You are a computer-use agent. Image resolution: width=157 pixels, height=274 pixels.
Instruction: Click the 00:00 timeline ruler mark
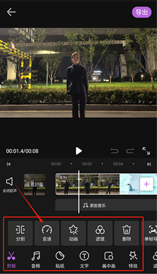pos(56,164)
